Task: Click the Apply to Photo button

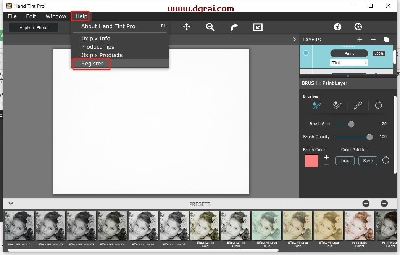Action: pyautogui.click(x=34, y=27)
